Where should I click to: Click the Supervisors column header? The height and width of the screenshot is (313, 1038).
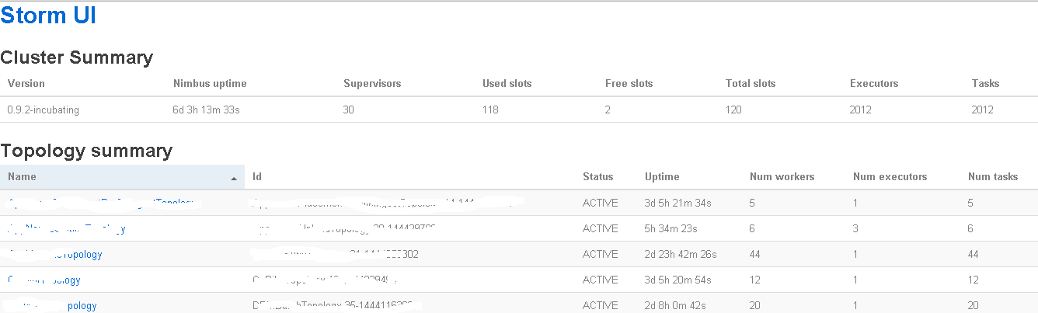click(372, 83)
